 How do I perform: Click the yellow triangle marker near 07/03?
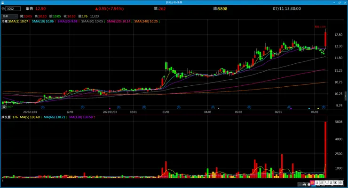[x=318, y=108]
